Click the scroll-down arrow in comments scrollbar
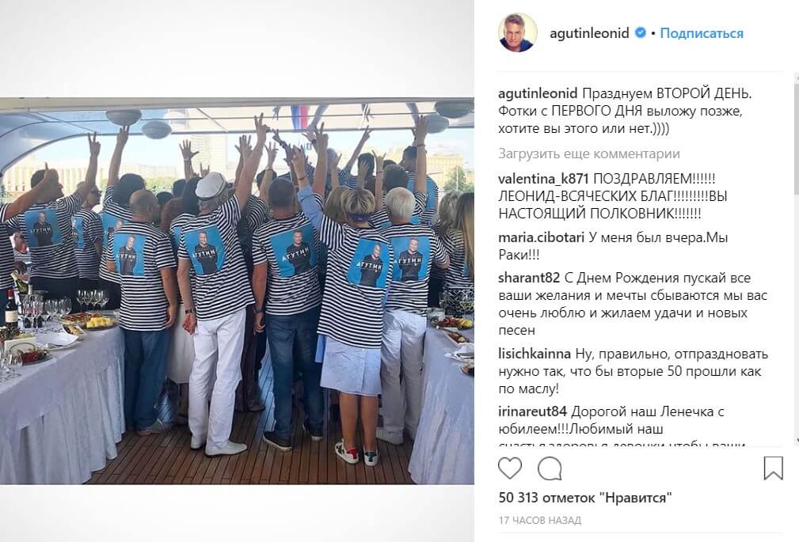This screenshot has width=799, height=542. pos(797,442)
